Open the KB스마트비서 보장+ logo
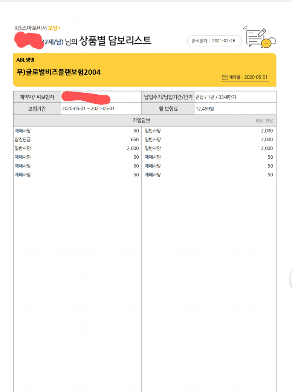292x392 pixels. (37, 28)
